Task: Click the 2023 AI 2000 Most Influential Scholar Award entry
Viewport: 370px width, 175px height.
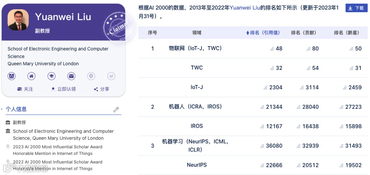Action: click(58, 150)
